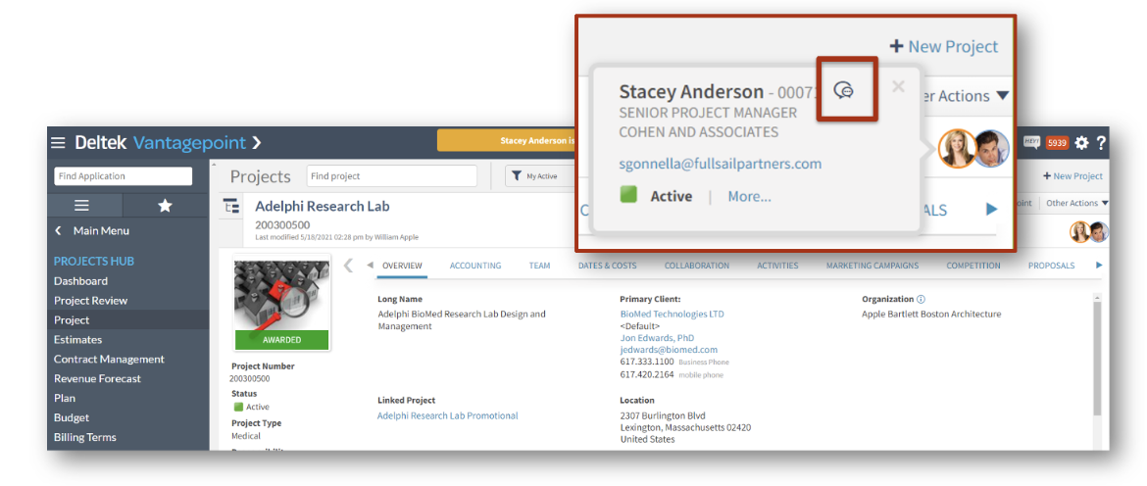
Task: Click the Apple Bartlett Boston Architecture text
Action: pyautogui.click(x=931, y=315)
